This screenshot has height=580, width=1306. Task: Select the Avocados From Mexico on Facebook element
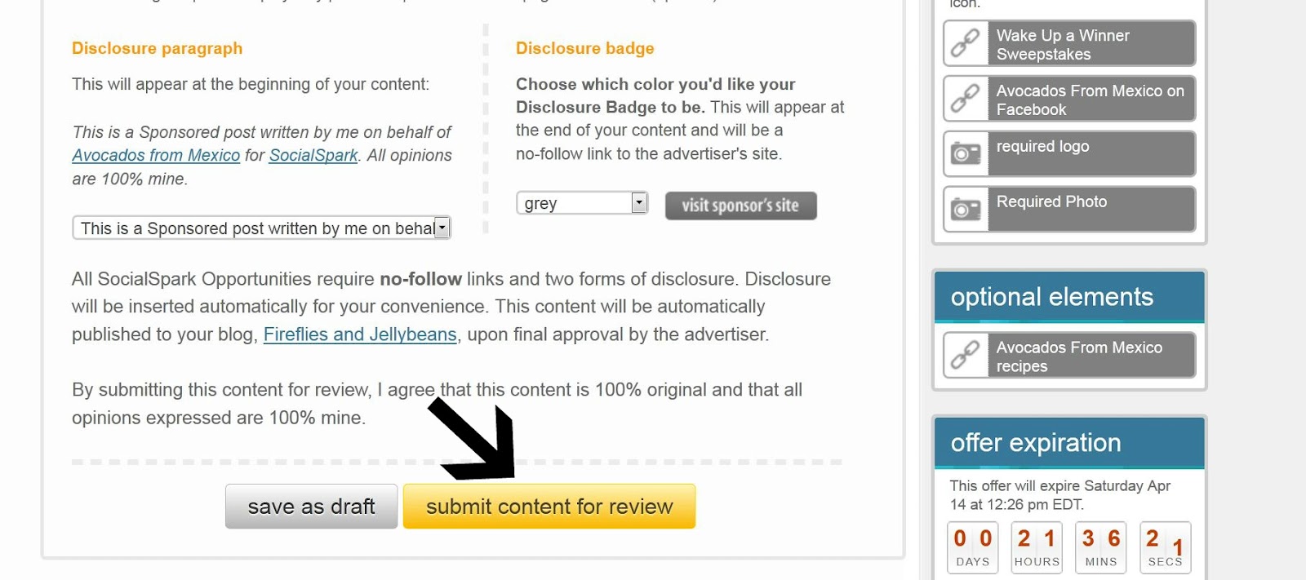point(1091,100)
